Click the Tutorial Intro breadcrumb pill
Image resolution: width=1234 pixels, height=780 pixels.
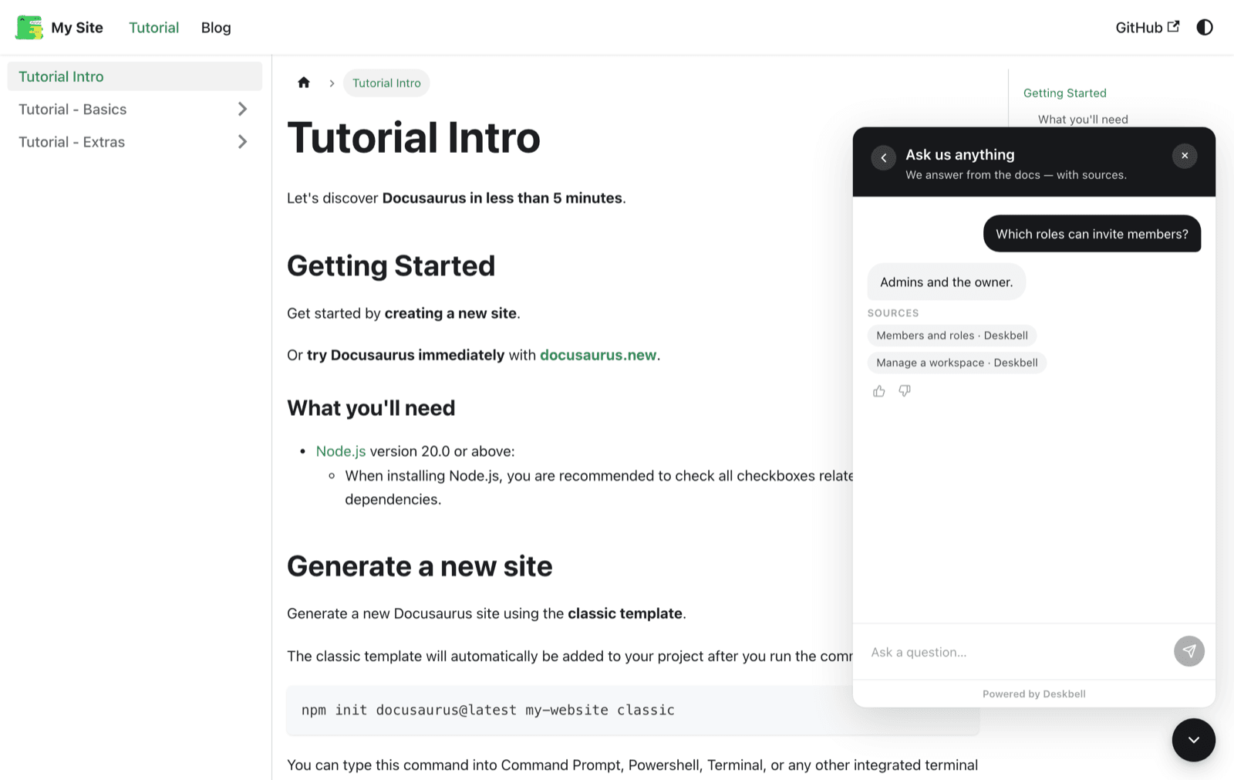click(386, 83)
